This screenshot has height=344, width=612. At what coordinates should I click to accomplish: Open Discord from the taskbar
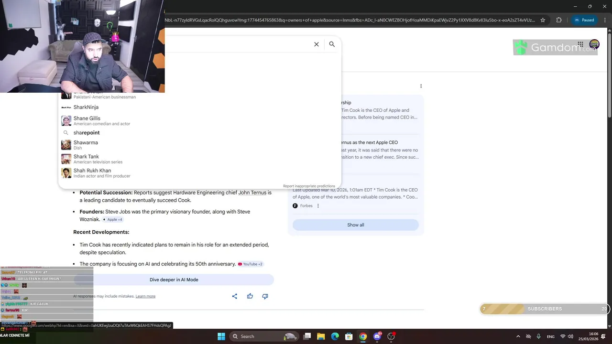click(x=377, y=336)
